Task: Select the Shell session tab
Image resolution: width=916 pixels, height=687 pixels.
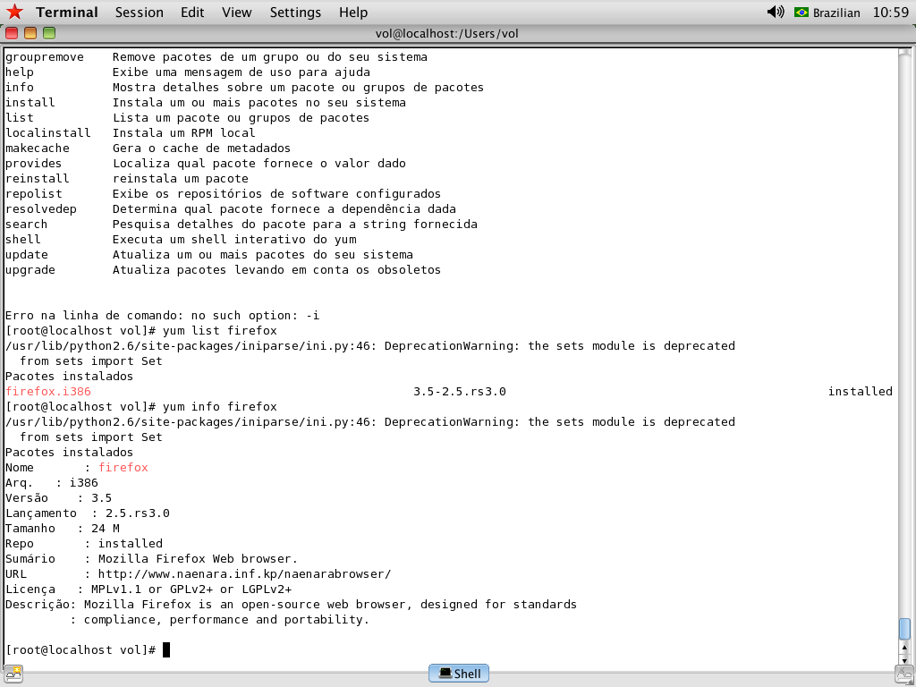Action: click(459, 674)
